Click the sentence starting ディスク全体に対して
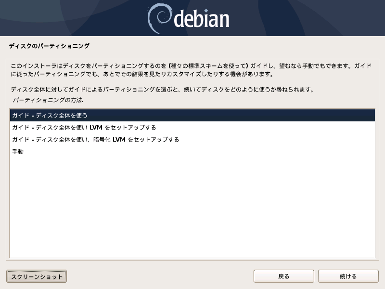 click(x=163, y=90)
